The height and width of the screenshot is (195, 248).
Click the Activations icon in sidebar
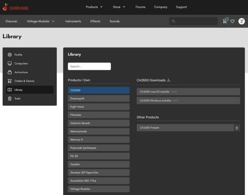[10, 72]
